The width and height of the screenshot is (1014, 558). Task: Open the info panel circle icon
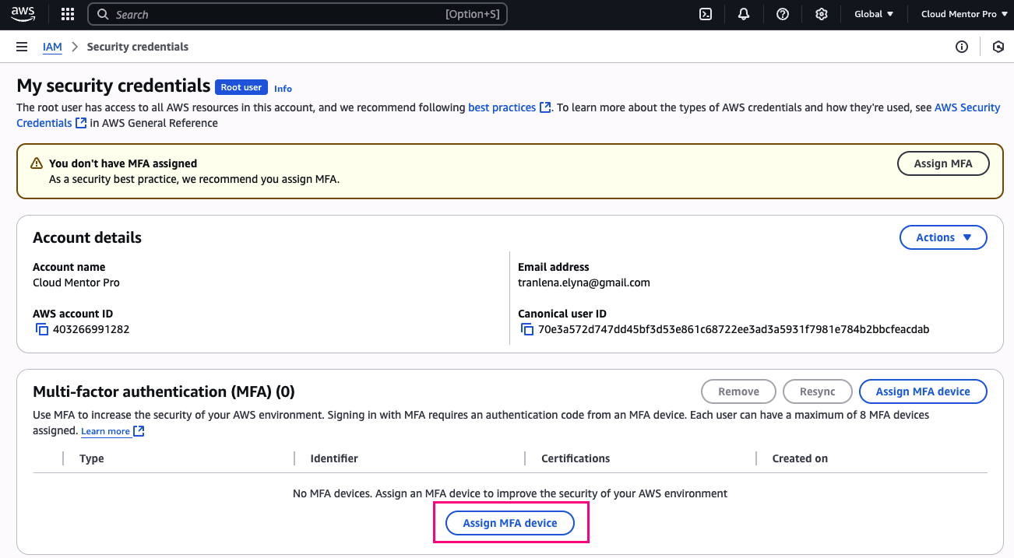click(962, 47)
